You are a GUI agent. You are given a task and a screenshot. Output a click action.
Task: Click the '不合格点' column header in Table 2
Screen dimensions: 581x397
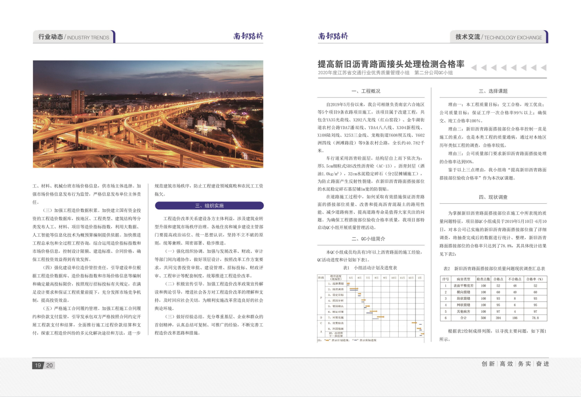click(x=515, y=279)
